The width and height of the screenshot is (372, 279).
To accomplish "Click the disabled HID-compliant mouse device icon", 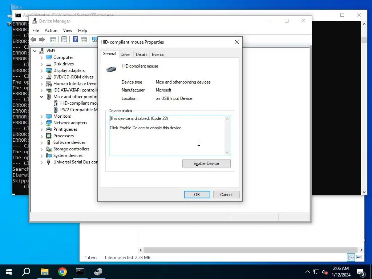I will (x=56, y=103).
